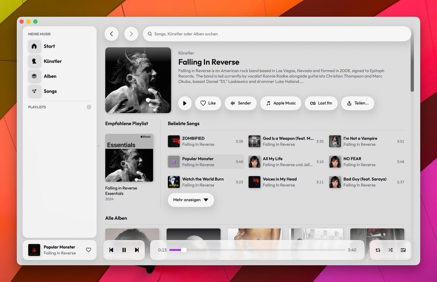Go back to previous track
Screen dimensions: 437x282
coord(111,250)
